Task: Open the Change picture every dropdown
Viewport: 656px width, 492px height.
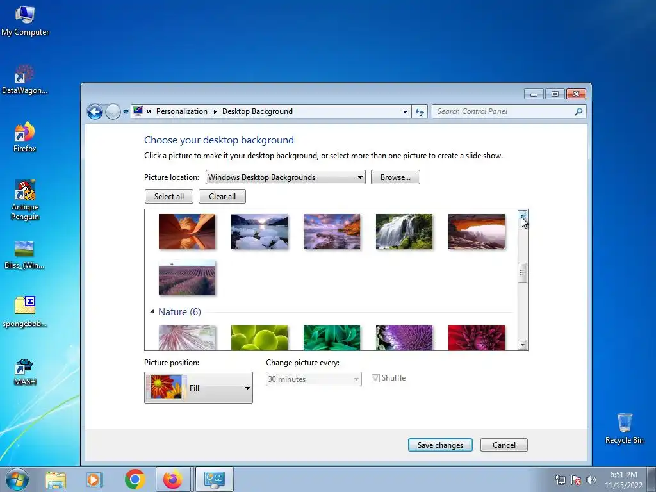Action: click(313, 379)
